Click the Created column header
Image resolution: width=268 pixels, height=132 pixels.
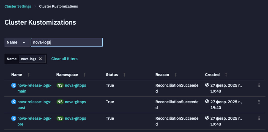(212, 75)
